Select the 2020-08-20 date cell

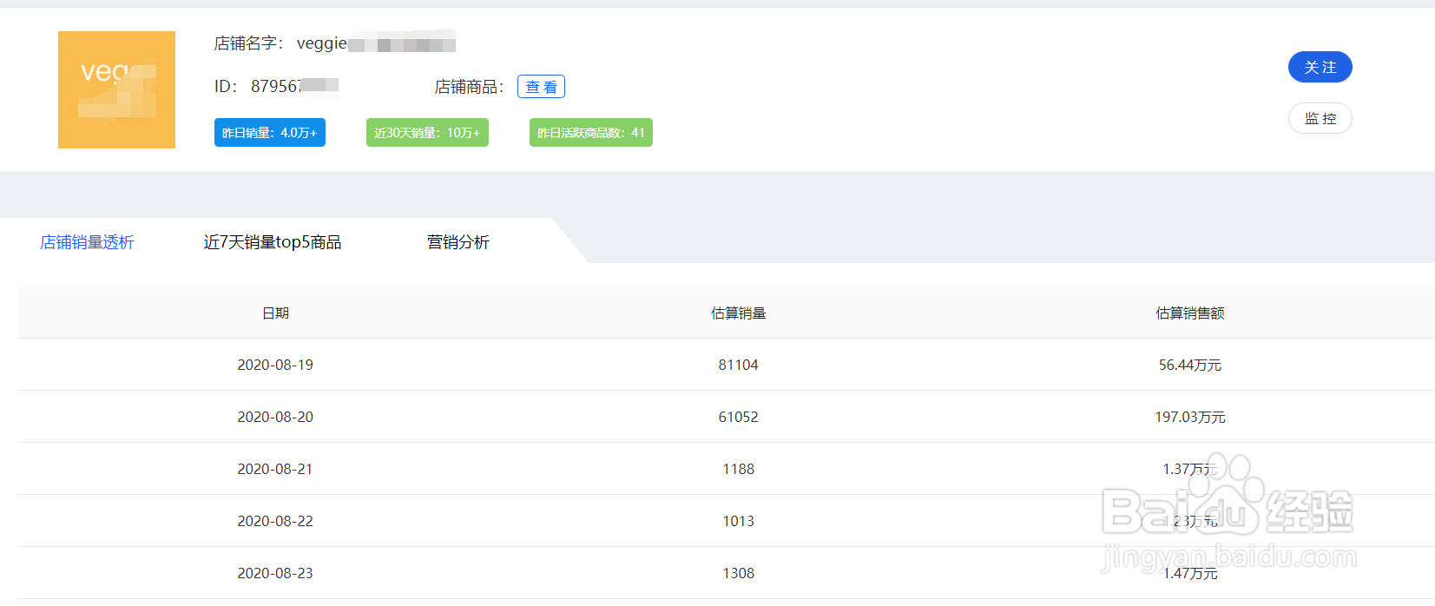(275, 417)
